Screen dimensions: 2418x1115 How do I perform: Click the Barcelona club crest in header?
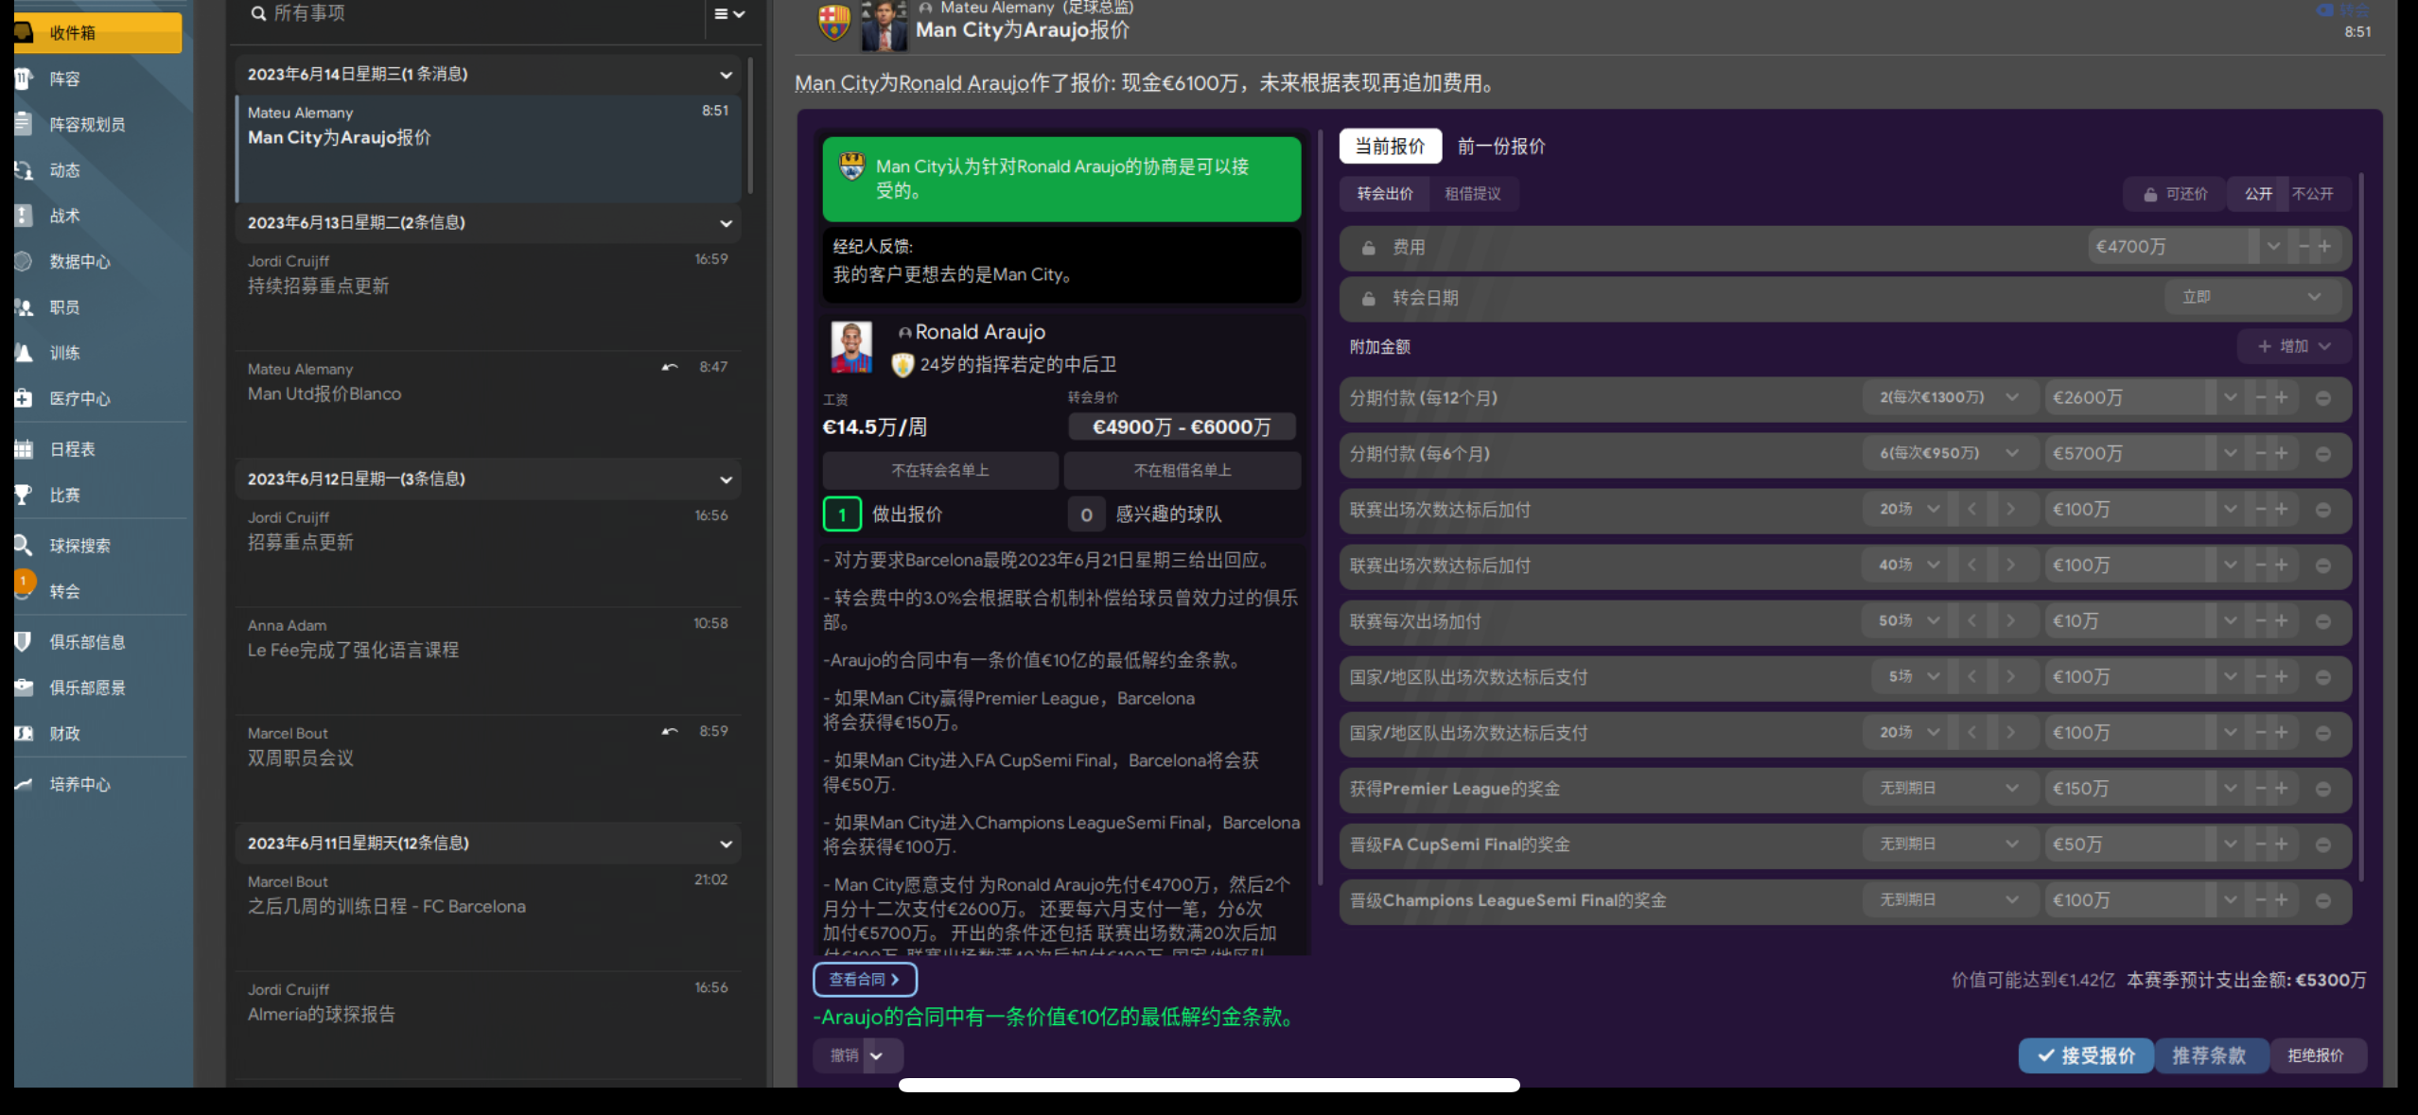(833, 22)
